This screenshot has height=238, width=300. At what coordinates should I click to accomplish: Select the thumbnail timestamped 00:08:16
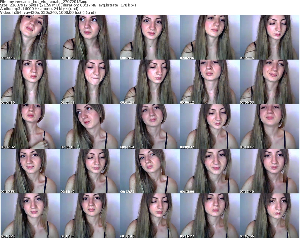(x=90, y=126)
